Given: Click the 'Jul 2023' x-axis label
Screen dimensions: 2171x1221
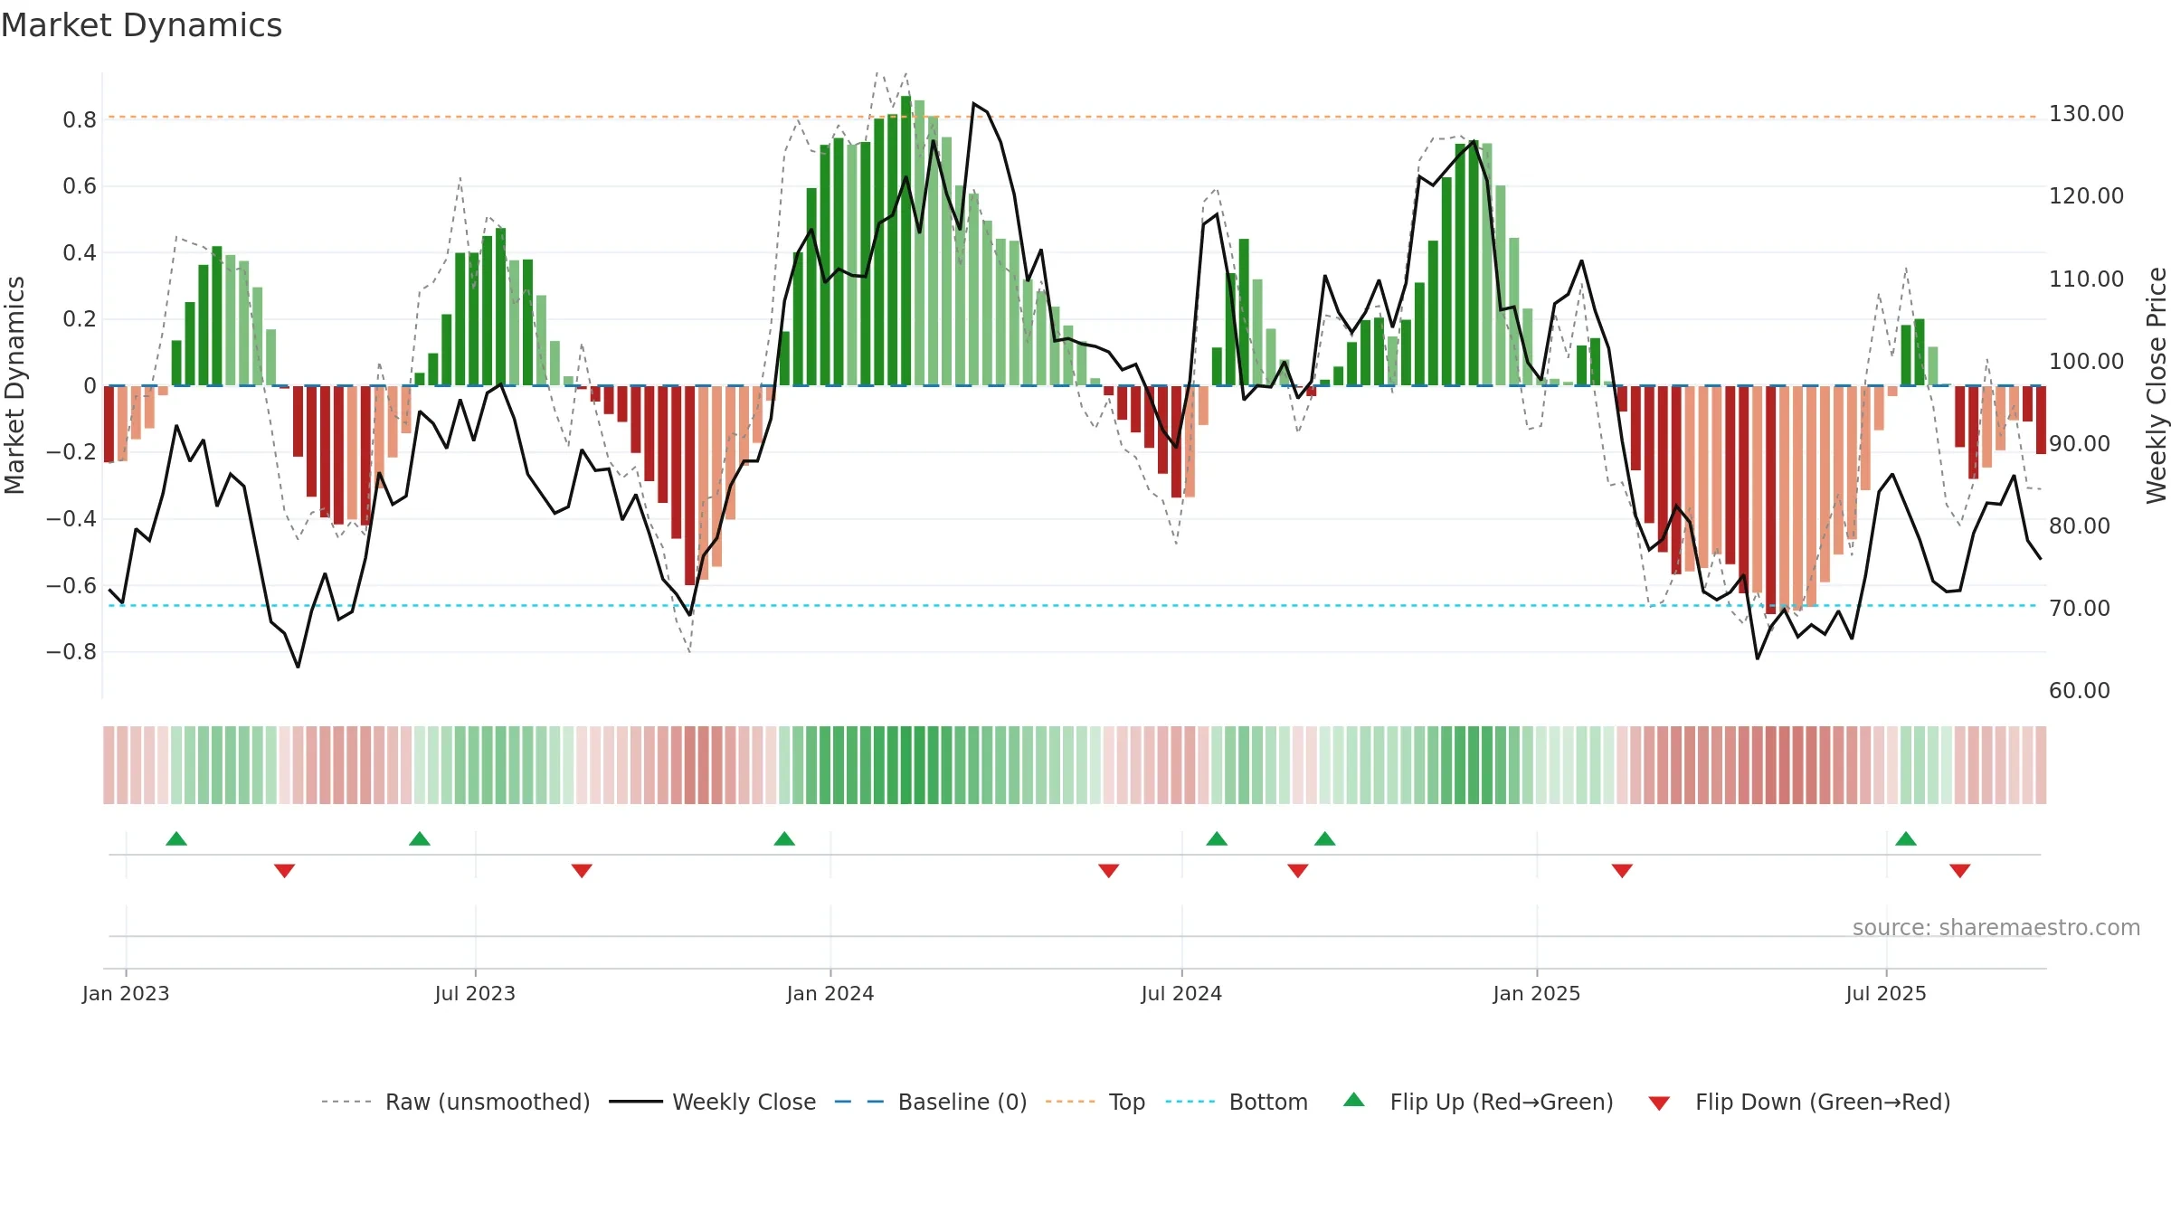Looking at the screenshot, I should [x=475, y=994].
